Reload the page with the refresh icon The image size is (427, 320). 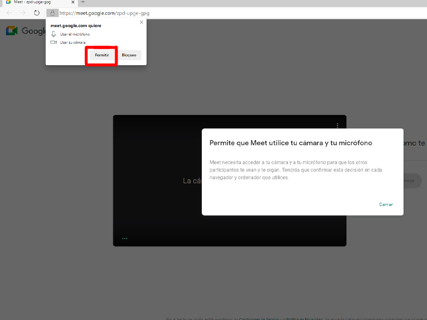[x=37, y=13]
